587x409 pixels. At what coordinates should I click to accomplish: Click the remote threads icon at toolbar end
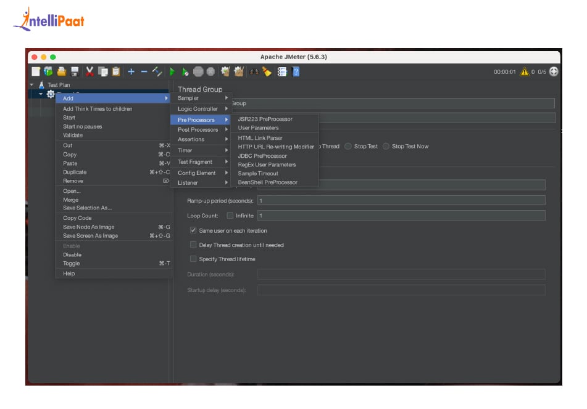[553, 71]
